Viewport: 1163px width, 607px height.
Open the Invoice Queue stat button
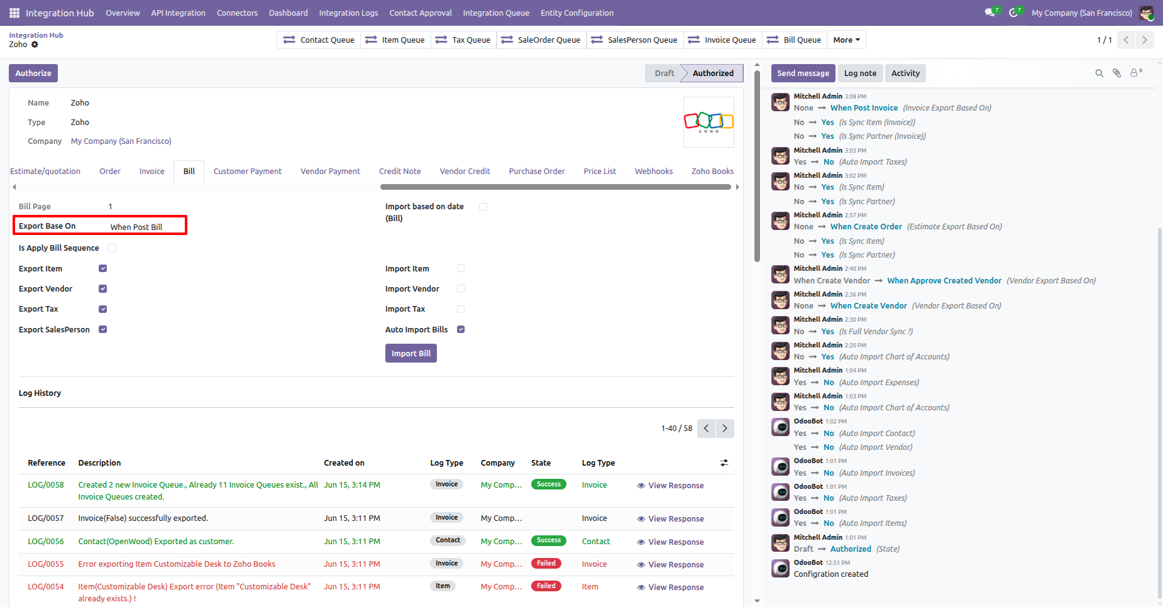723,40
